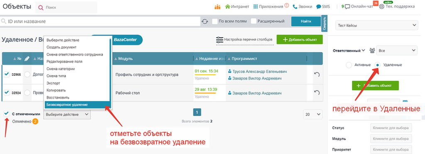Click Рабочий стол module cell
425x154 pixels.
point(128,93)
